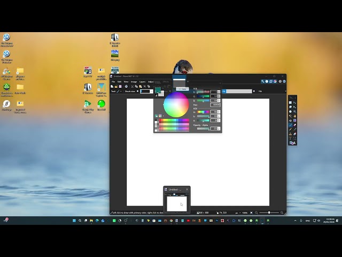Select the Lasso Select tool
342x257 pixels.
[x=290, y=107]
